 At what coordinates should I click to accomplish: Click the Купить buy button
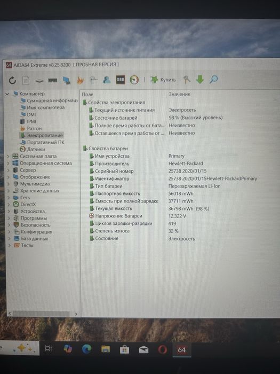163,80
